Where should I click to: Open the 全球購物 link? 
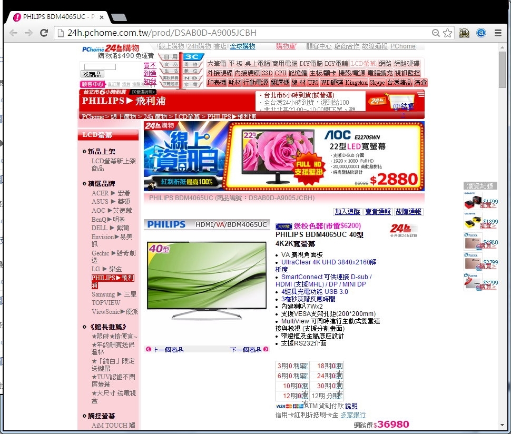[x=242, y=46]
